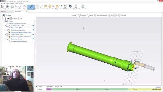Move operation down with the down arrow
This screenshot has height=92, width=163.
pos(5,19)
